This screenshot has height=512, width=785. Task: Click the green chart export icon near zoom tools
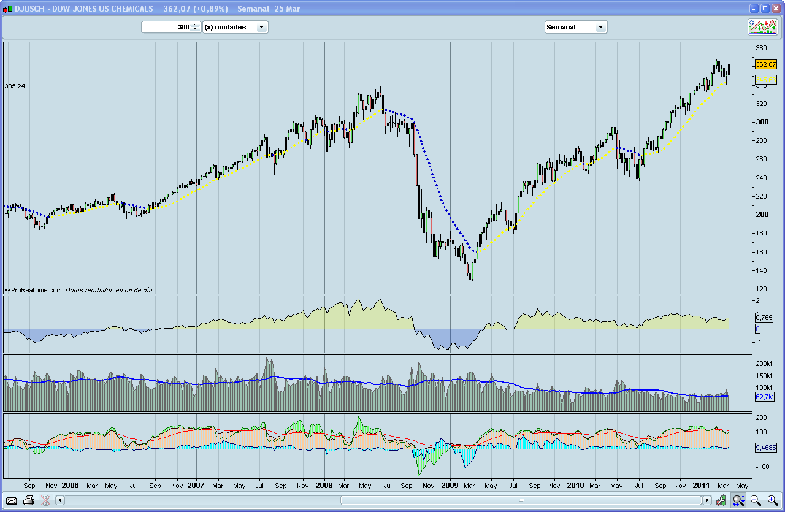pyautogui.click(x=721, y=500)
